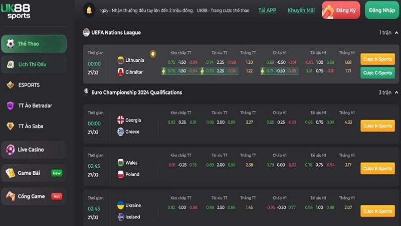This screenshot has width=401, height=226.
Task: Click the soccer ball Thể Thao icon
Action: (x=10, y=44)
